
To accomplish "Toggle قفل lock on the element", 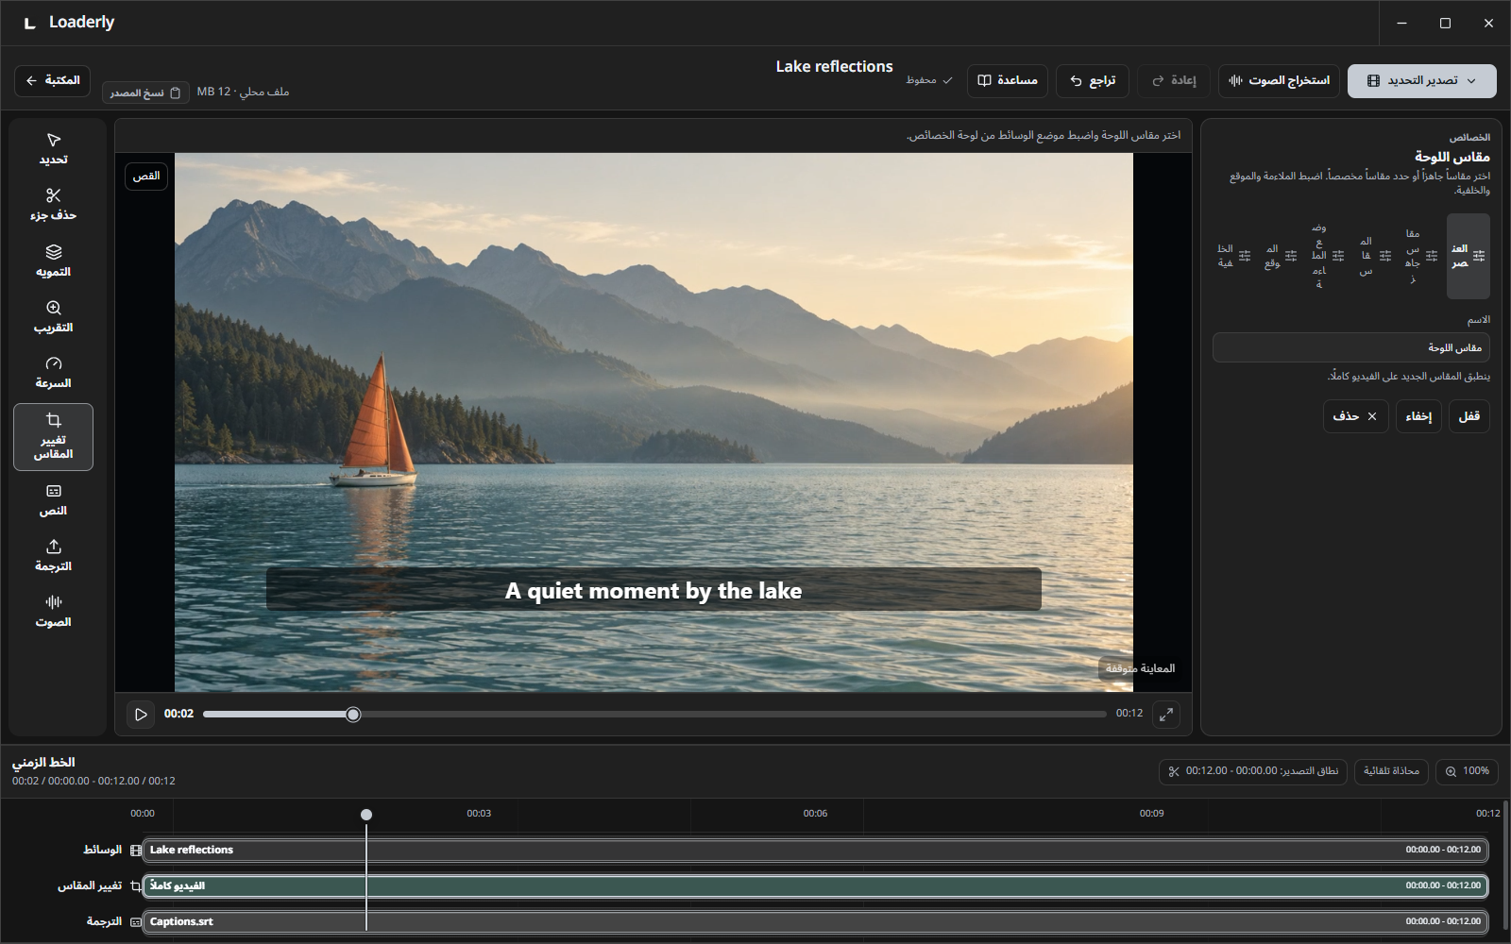I will 1469,416.
